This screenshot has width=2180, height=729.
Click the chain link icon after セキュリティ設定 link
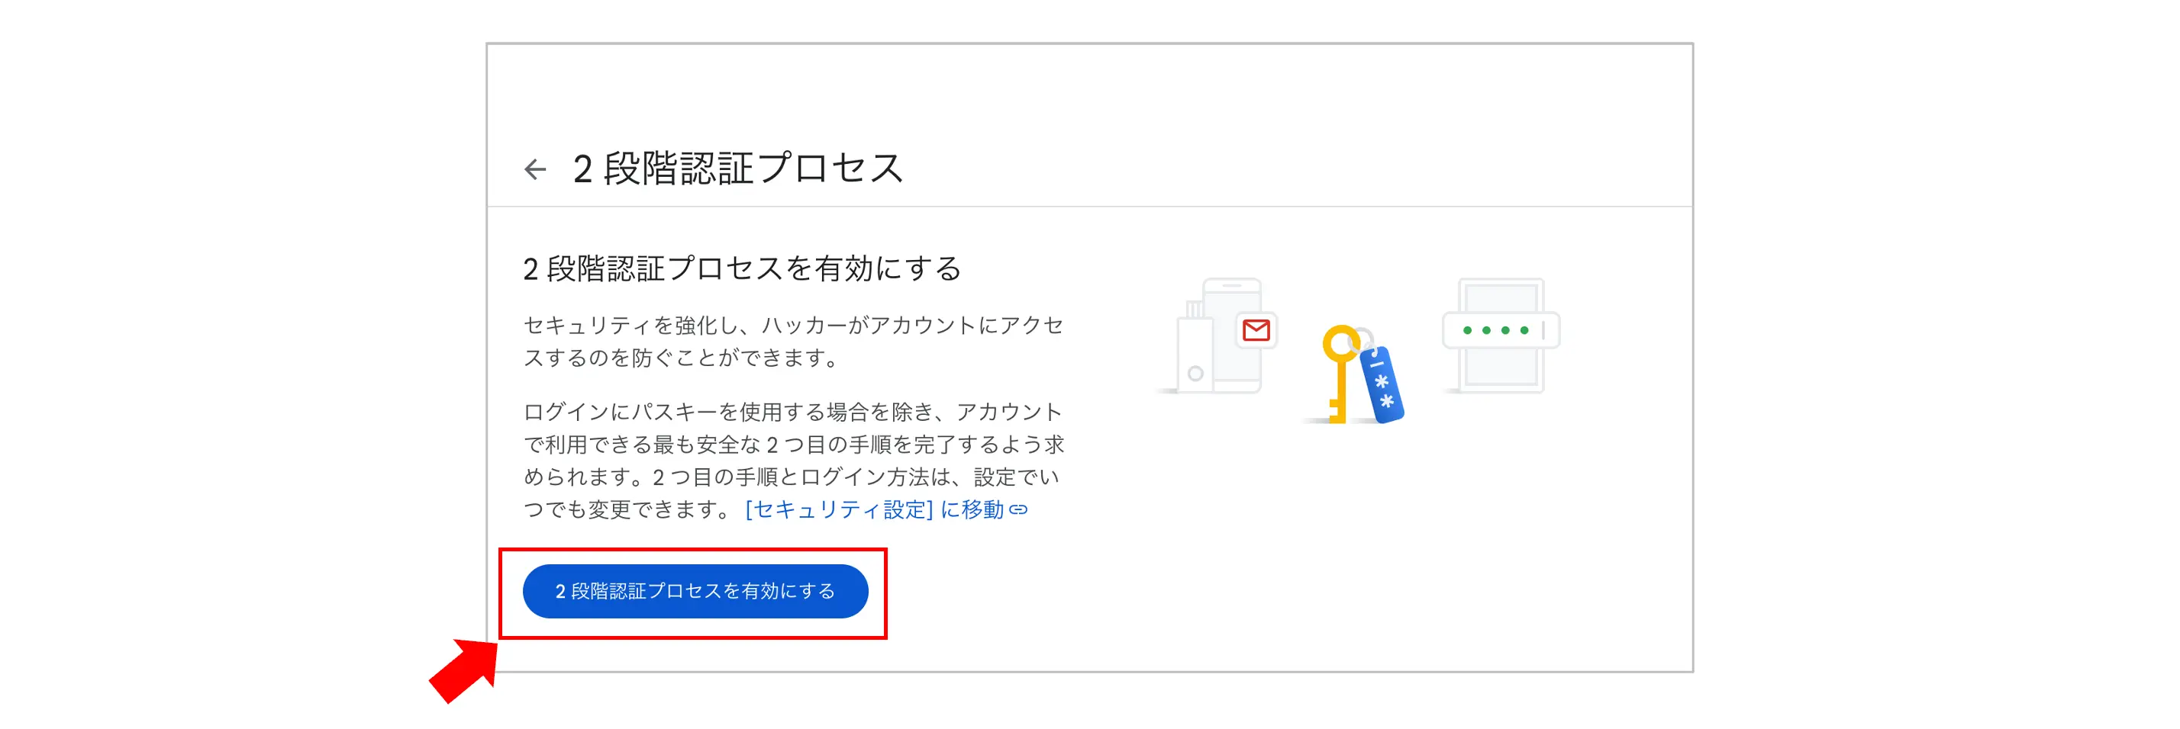tap(1019, 510)
